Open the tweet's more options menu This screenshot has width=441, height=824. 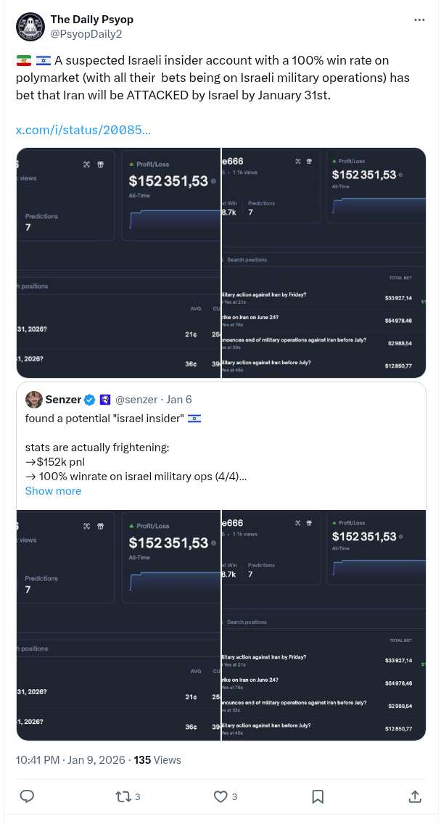pos(419,20)
